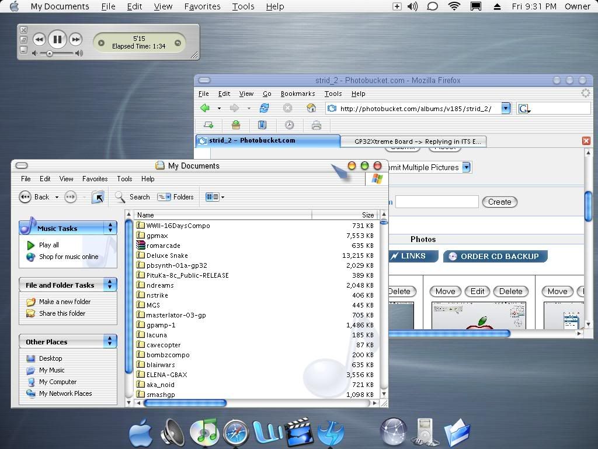Click Search in My Documents toolbar
The width and height of the screenshot is (598, 449).
tap(133, 197)
